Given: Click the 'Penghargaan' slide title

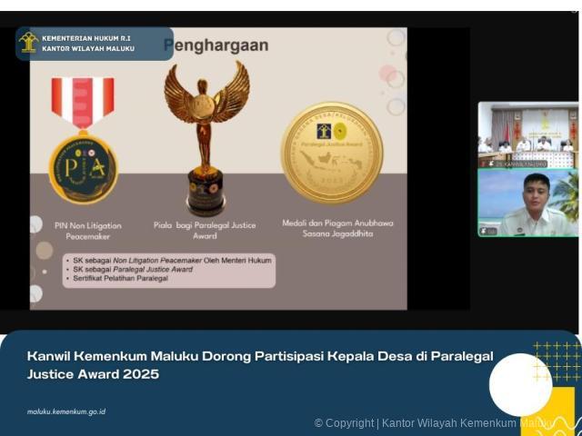Looking at the screenshot, I should [216, 45].
